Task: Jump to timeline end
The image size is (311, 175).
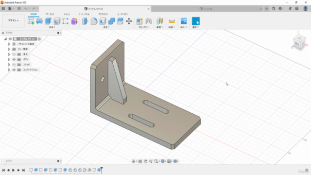Action: [24, 170]
